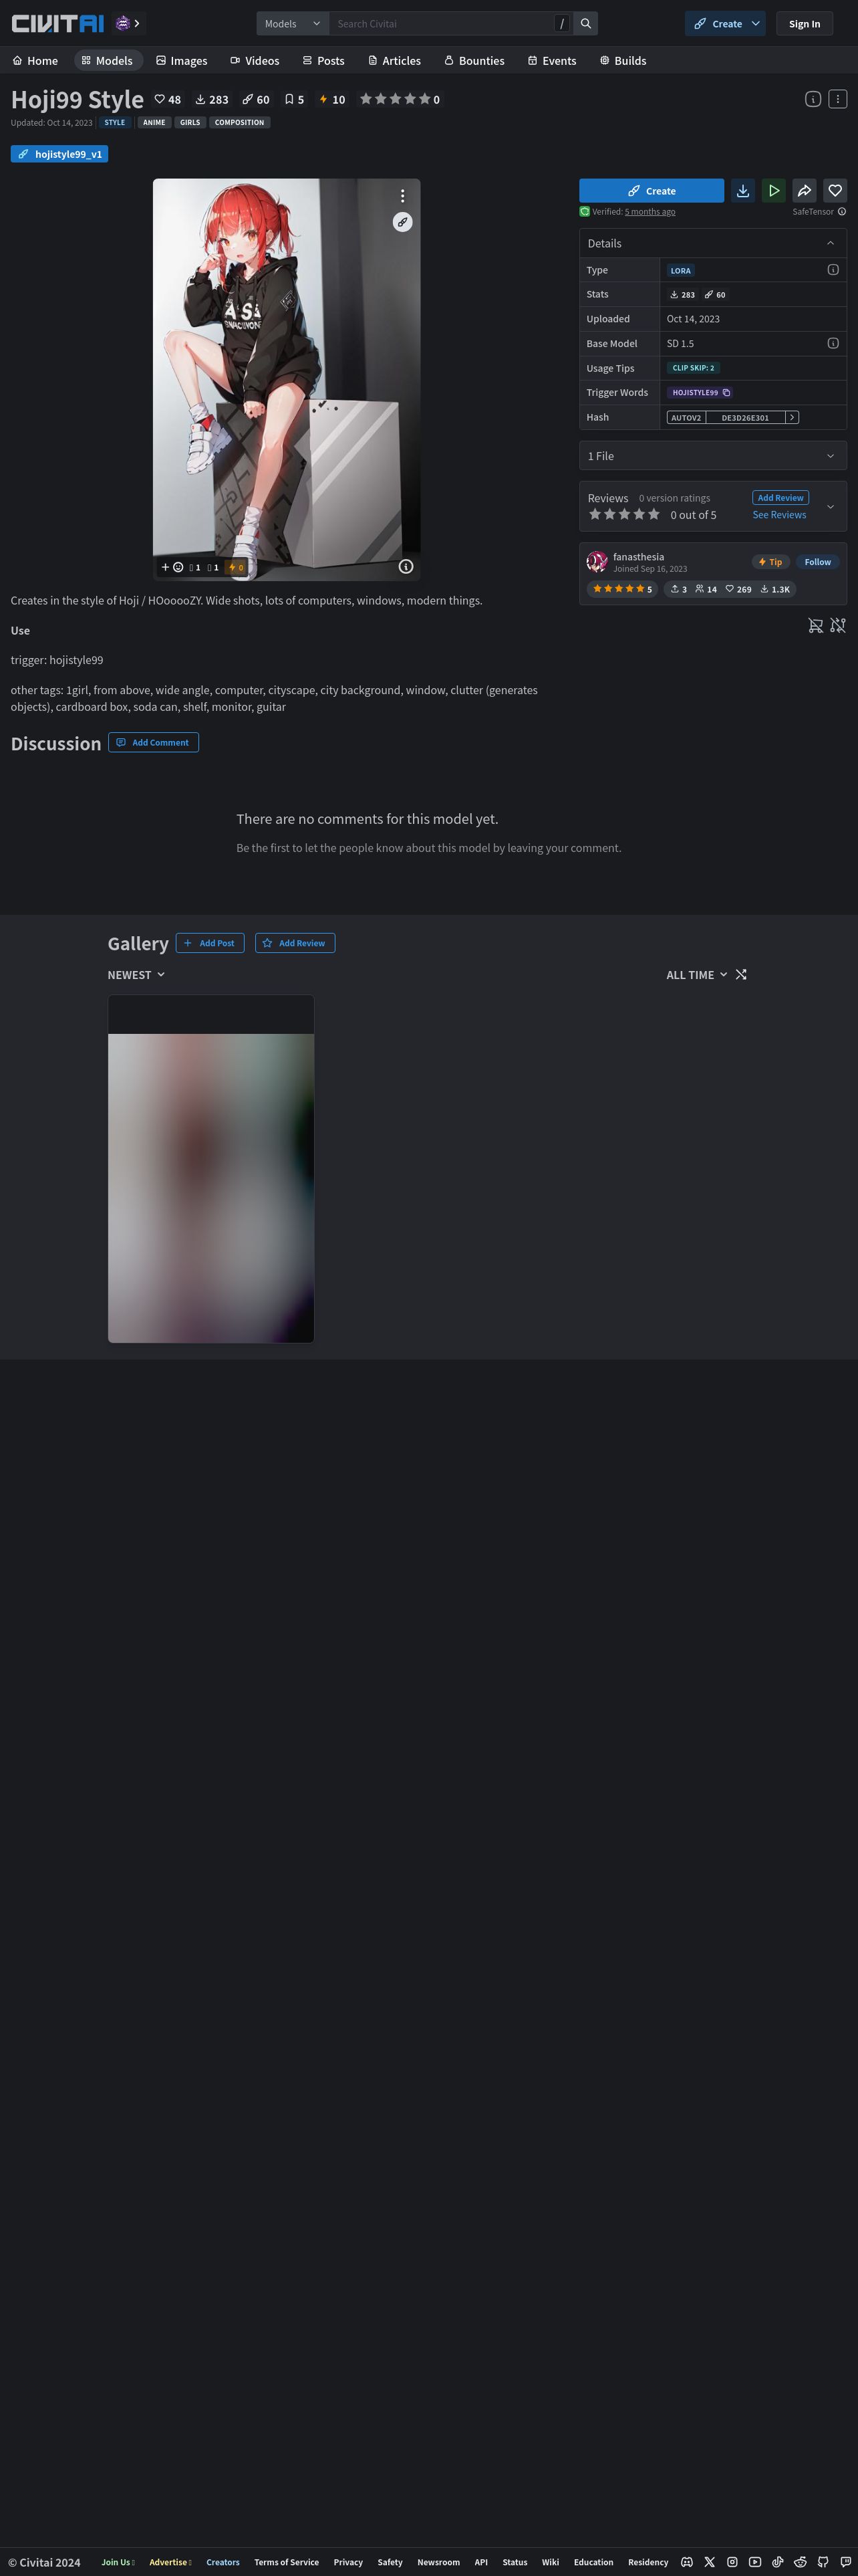Open the ALL TIME period dropdown
Viewport: 858px width, 2576px height.
point(697,975)
